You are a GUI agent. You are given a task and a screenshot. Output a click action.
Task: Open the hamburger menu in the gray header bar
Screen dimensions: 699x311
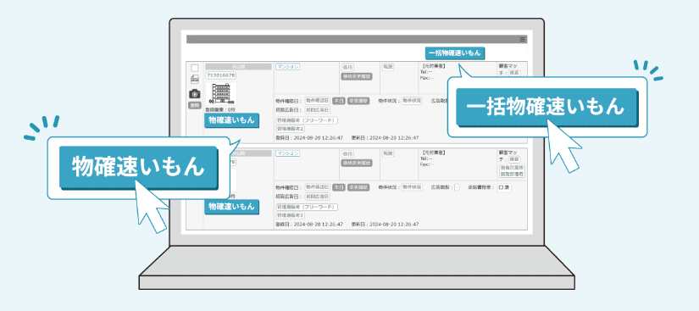point(523,39)
